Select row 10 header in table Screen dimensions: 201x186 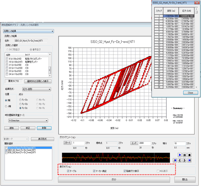tap(159, 40)
